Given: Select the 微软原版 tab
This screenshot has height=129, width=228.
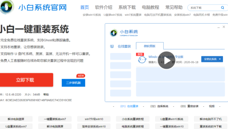Looking at the screenshot, I should click(x=150, y=46).
